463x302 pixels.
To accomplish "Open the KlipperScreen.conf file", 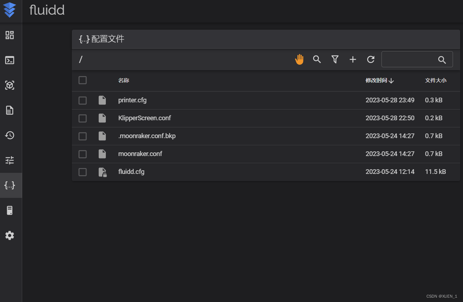I will [144, 118].
